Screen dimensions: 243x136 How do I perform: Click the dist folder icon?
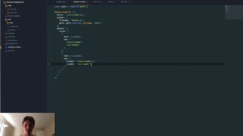click(x=6, y=6)
